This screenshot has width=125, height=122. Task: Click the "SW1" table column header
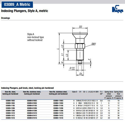pyautogui.click(x=97, y=92)
